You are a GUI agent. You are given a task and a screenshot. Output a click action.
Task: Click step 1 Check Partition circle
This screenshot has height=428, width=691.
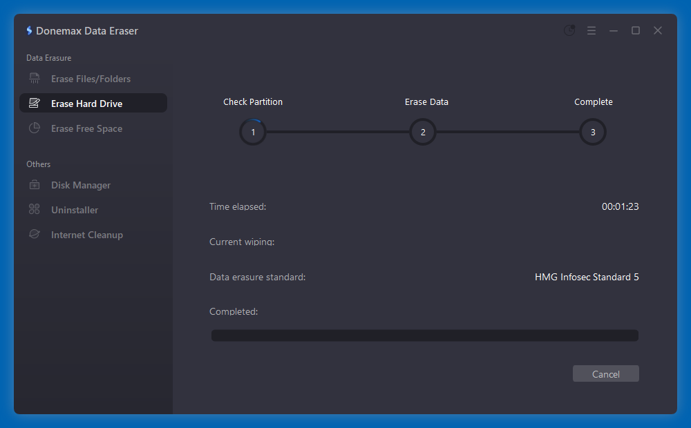[253, 132]
